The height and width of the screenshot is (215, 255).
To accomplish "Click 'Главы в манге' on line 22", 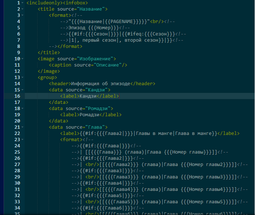I will pos(154,134).
